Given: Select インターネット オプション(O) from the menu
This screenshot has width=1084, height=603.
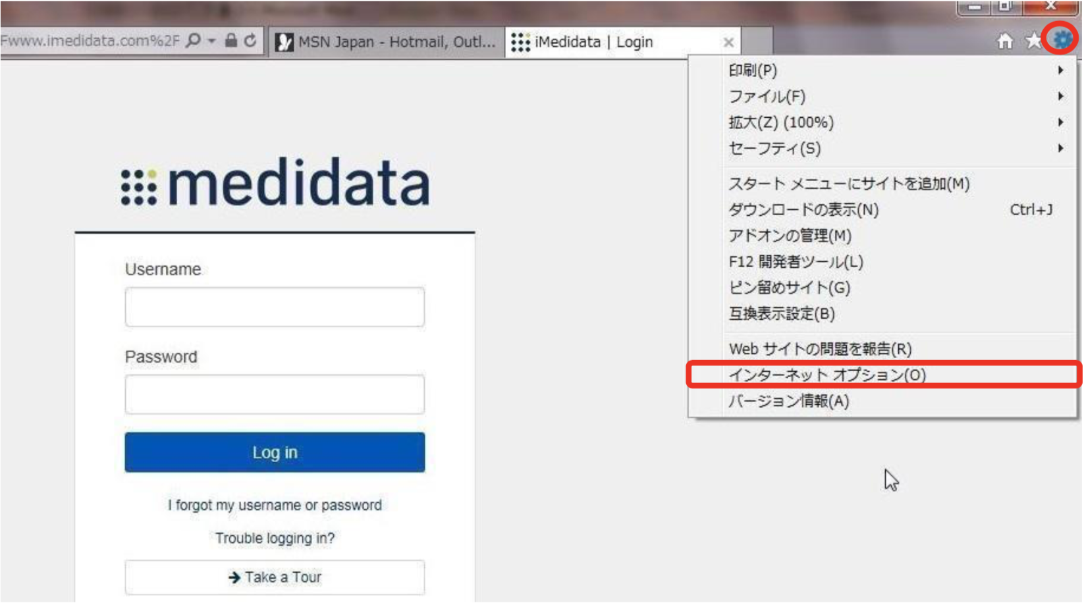Looking at the screenshot, I should (x=826, y=375).
